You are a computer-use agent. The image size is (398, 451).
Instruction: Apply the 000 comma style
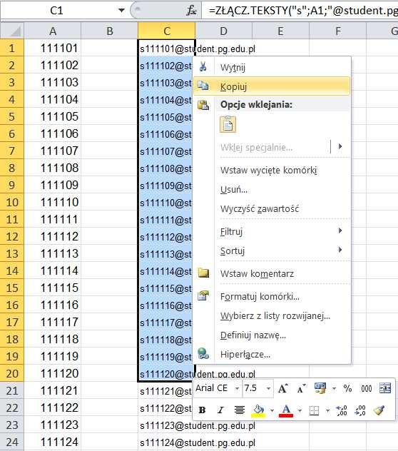pos(367,389)
